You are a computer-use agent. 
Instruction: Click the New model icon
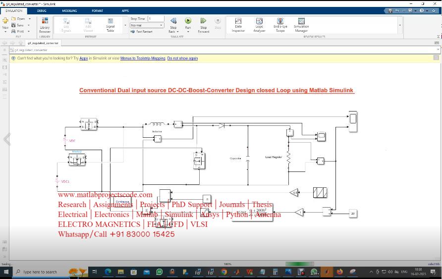point(5,20)
